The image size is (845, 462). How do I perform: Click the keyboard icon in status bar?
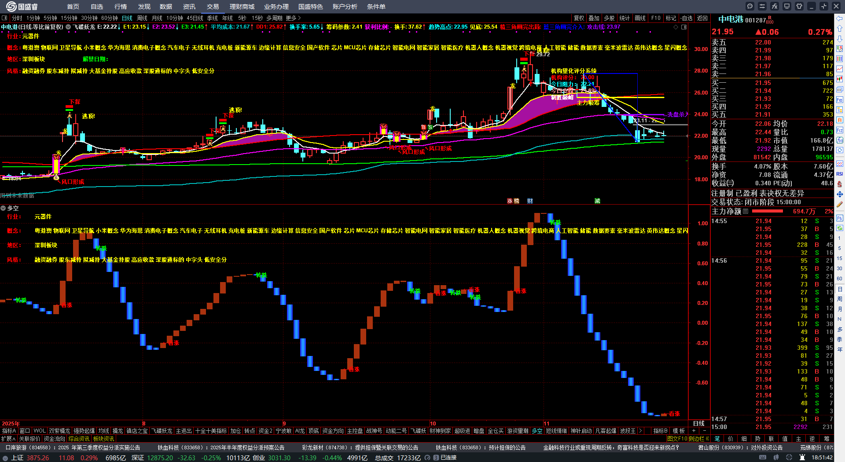pos(763,458)
